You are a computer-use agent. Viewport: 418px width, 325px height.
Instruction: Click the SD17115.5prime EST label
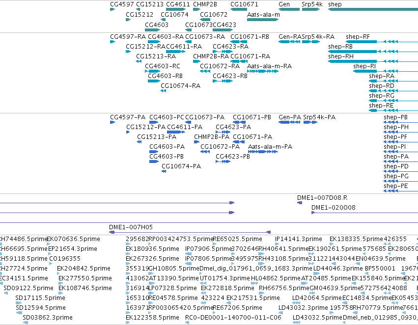(x=40, y=298)
